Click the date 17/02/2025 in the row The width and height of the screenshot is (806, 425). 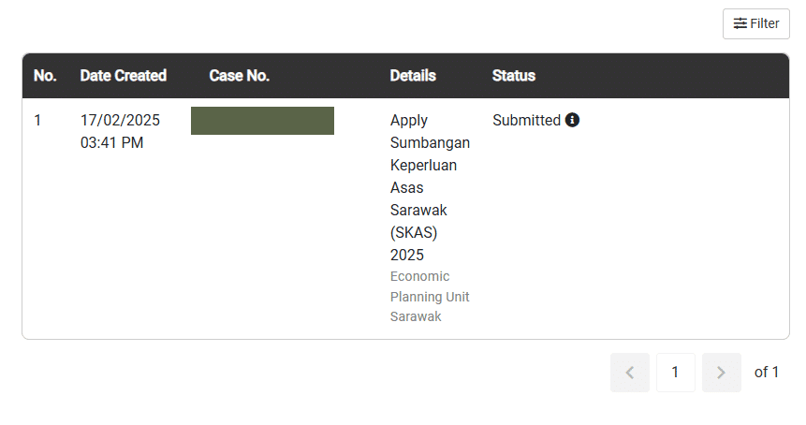click(120, 120)
